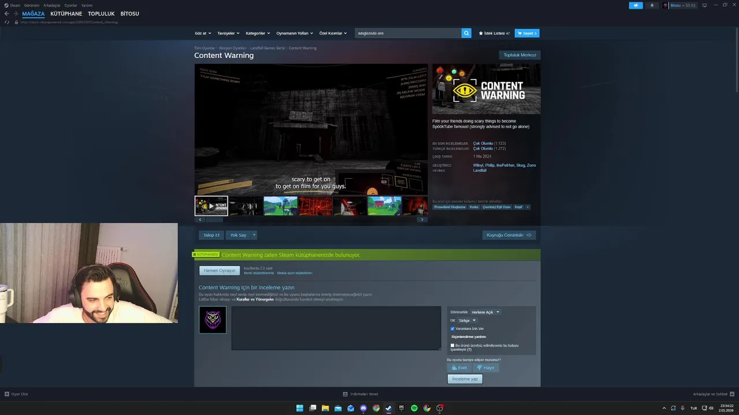Click the Hayır thumbs-down recommendation

click(486, 368)
